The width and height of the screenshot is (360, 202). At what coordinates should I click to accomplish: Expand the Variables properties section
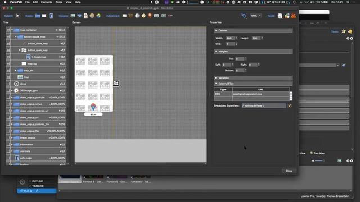(216, 78)
